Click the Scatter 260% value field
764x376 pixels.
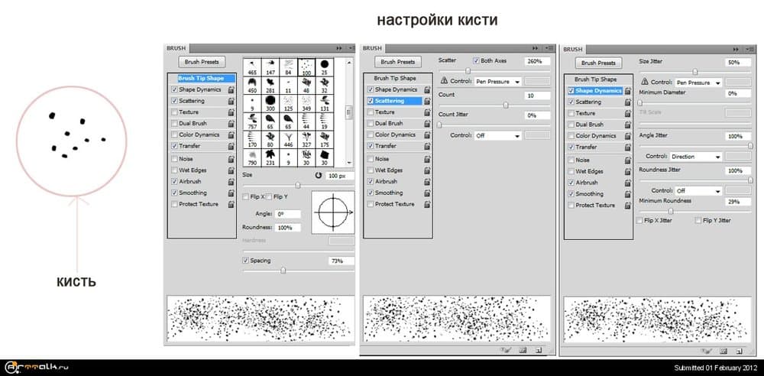537,61
